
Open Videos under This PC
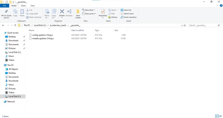click(x=11, y=93)
